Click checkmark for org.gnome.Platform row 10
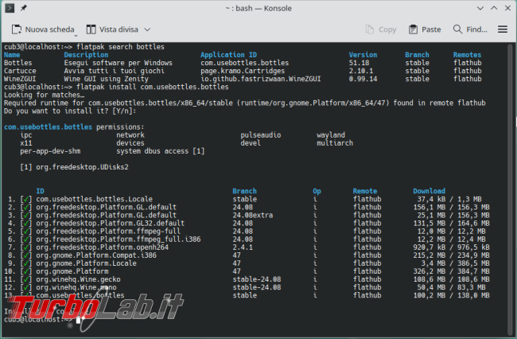Image resolution: width=517 pixels, height=339 pixels. pos(26,271)
